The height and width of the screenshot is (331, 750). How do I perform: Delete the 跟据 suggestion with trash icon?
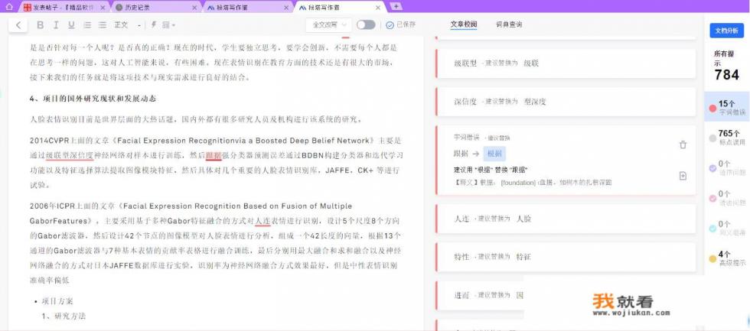683,144
